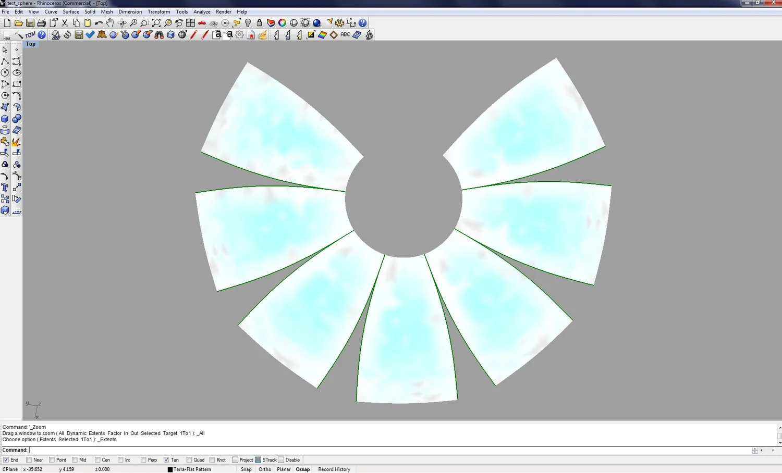782x473 pixels.
Task: Select the Sphere tool
Action: [x=16, y=118]
